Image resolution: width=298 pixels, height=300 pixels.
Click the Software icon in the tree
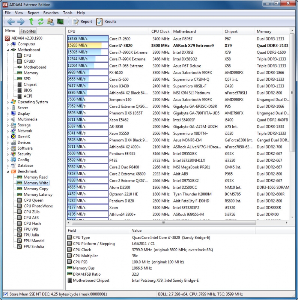[x=14, y=148]
